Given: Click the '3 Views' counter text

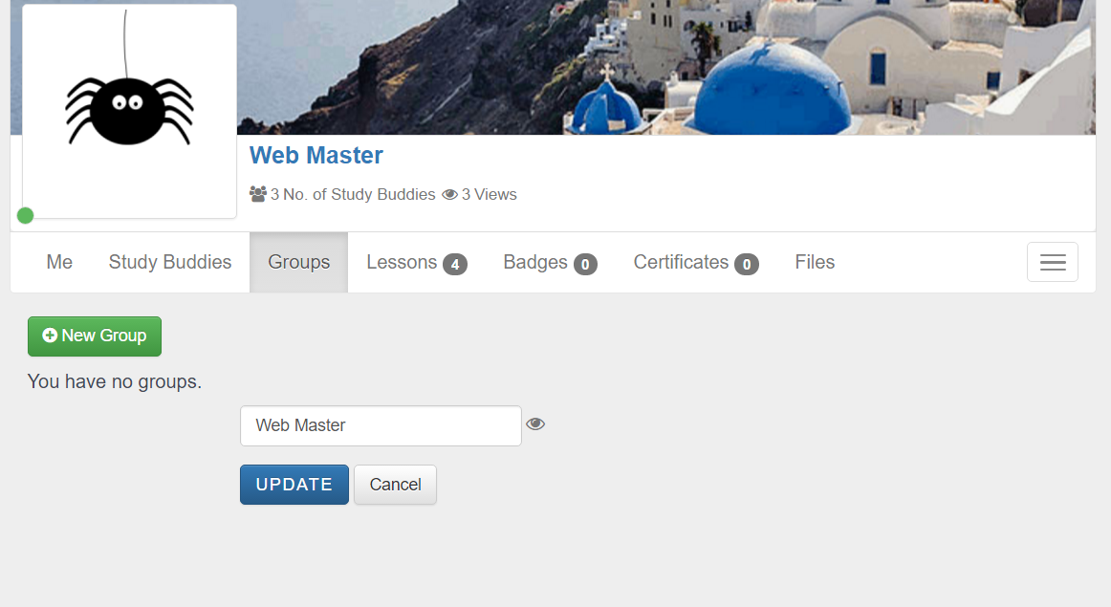Looking at the screenshot, I should pos(490,194).
